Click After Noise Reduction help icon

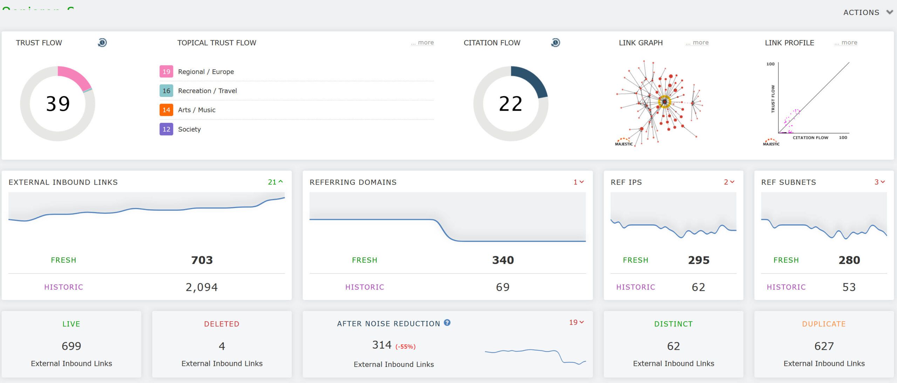pyautogui.click(x=447, y=323)
